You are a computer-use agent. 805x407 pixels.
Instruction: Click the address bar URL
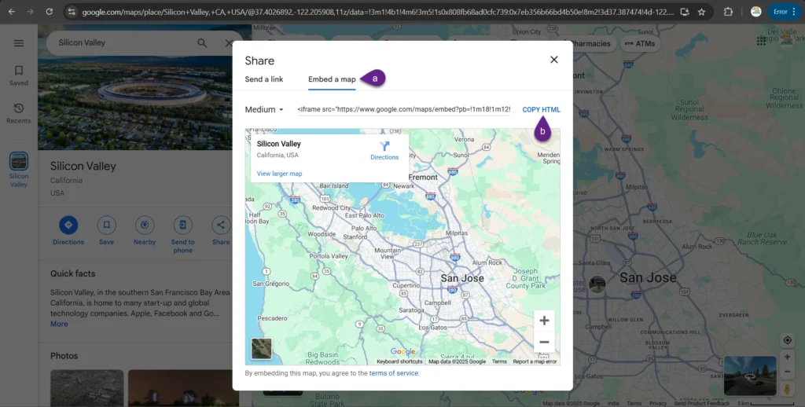(x=377, y=11)
